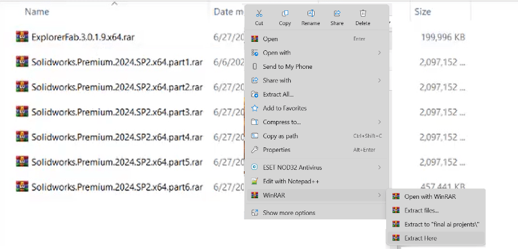
Task: Select Extract to "final ai projents\"
Action: [x=436, y=225]
